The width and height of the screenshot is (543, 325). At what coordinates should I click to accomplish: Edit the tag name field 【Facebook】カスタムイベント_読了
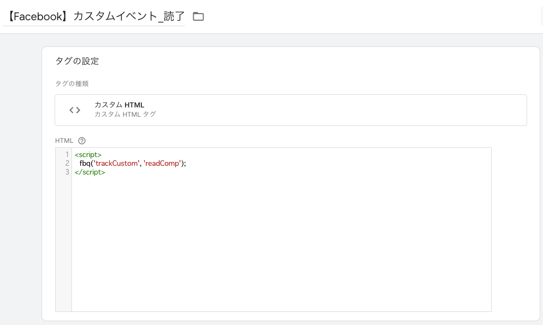click(94, 16)
